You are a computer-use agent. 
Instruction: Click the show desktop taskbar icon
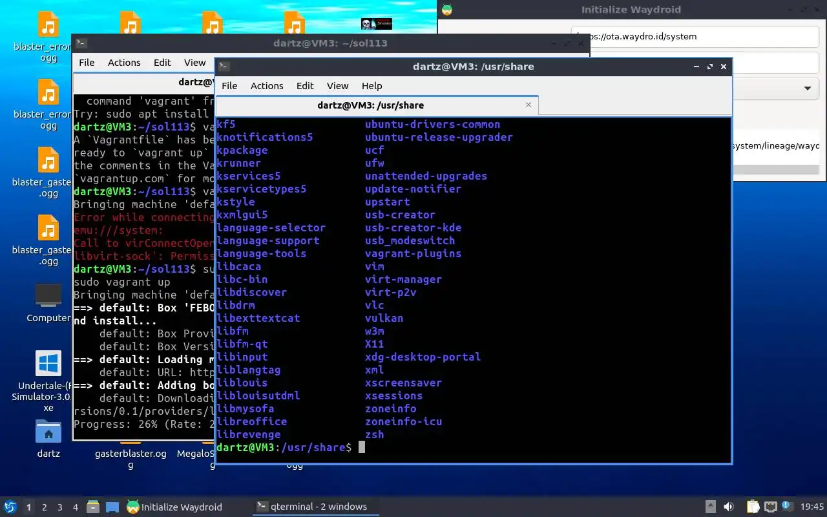click(x=112, y=507)
